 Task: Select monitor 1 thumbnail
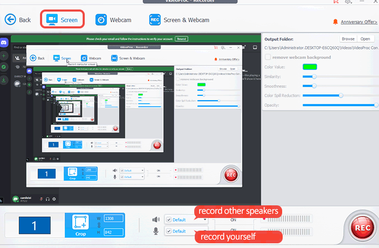pyautogui.click(x=35, y=225)
